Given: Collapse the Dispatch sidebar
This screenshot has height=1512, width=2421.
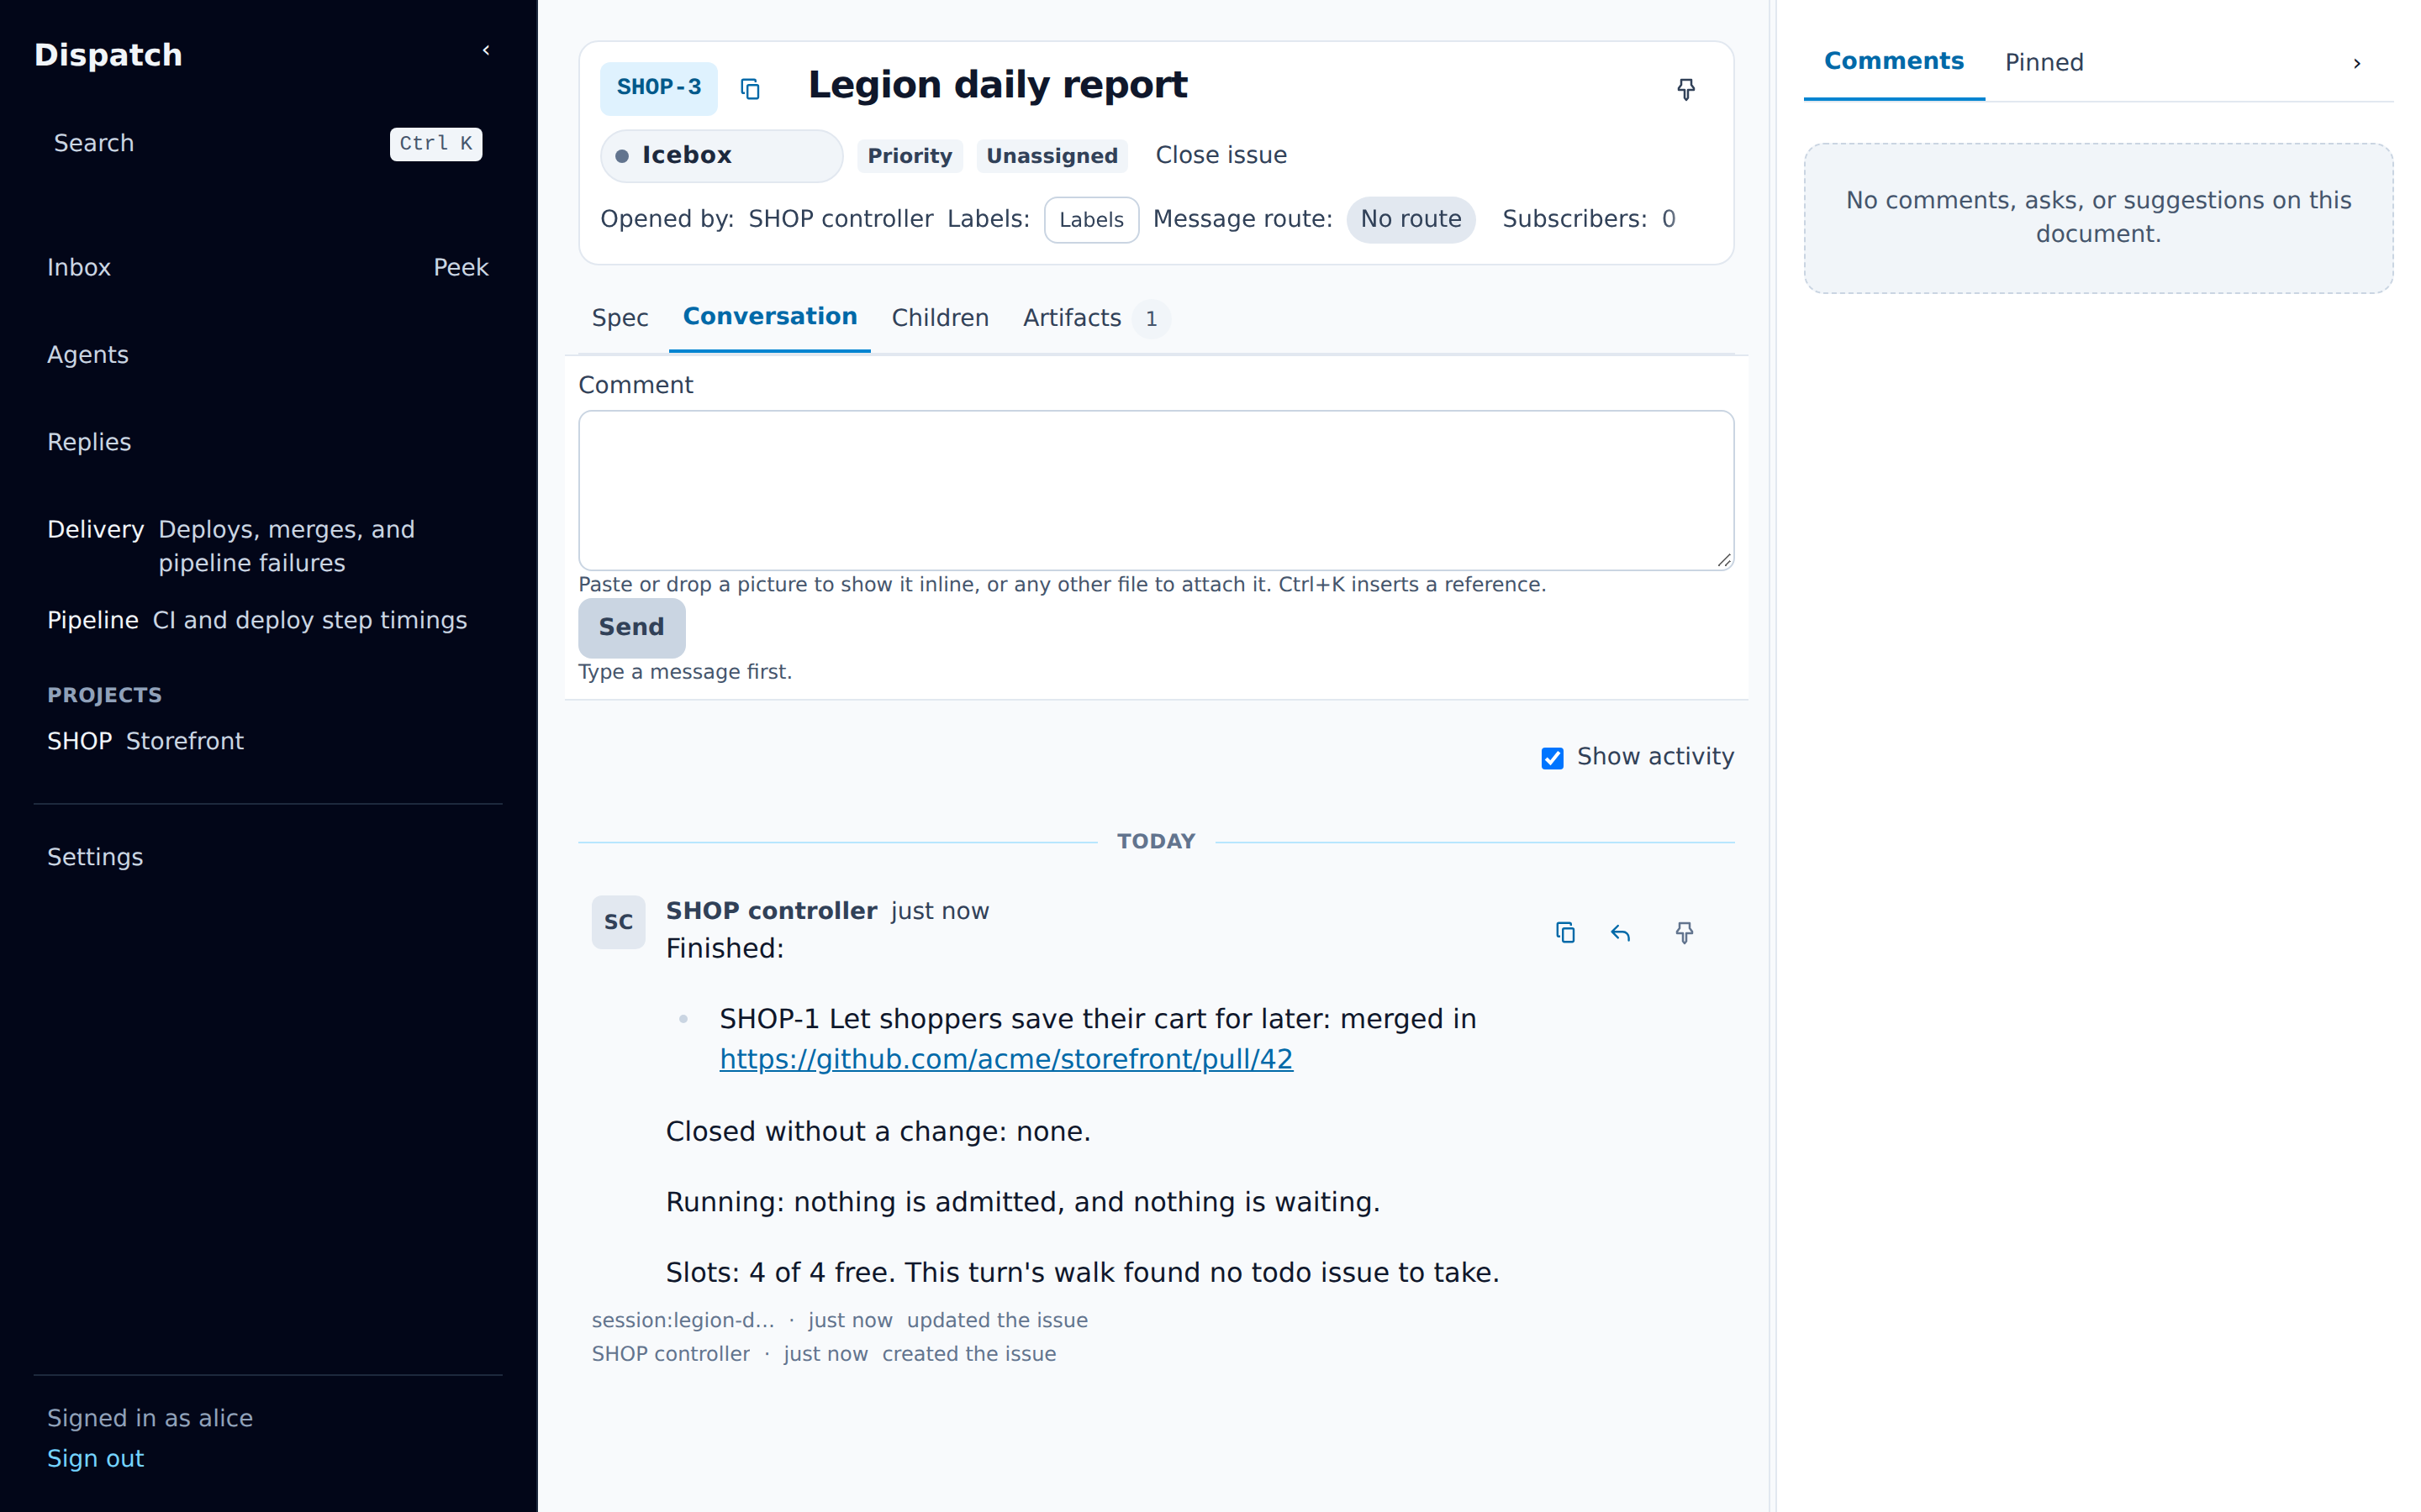Looking at the screenshot, I should (x=486, y=51).
